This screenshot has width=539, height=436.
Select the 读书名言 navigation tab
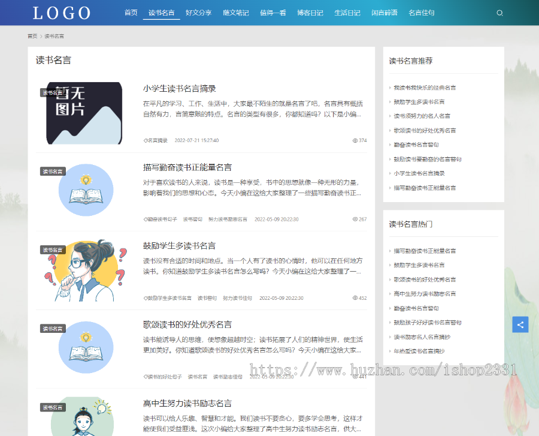pos(162,13)
